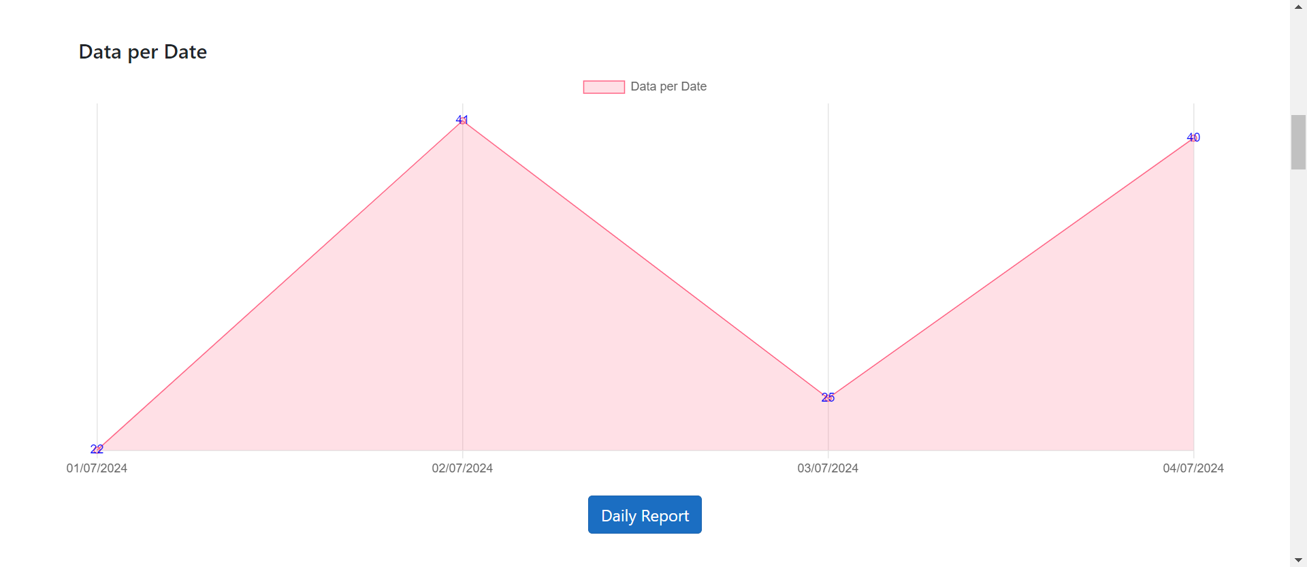Click the Daily Report button

tap(645, 515)
